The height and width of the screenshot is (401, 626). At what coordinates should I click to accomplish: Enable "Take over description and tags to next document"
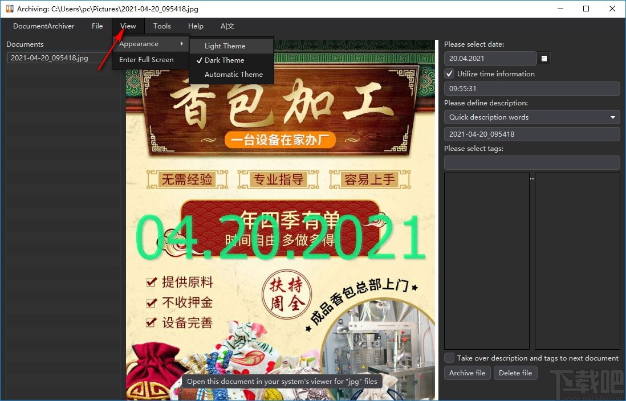pyautogui.click(x=449, y=358)
